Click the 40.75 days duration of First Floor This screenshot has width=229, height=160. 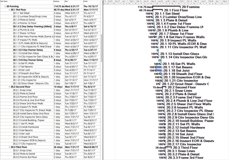click(x=59, y=10)
